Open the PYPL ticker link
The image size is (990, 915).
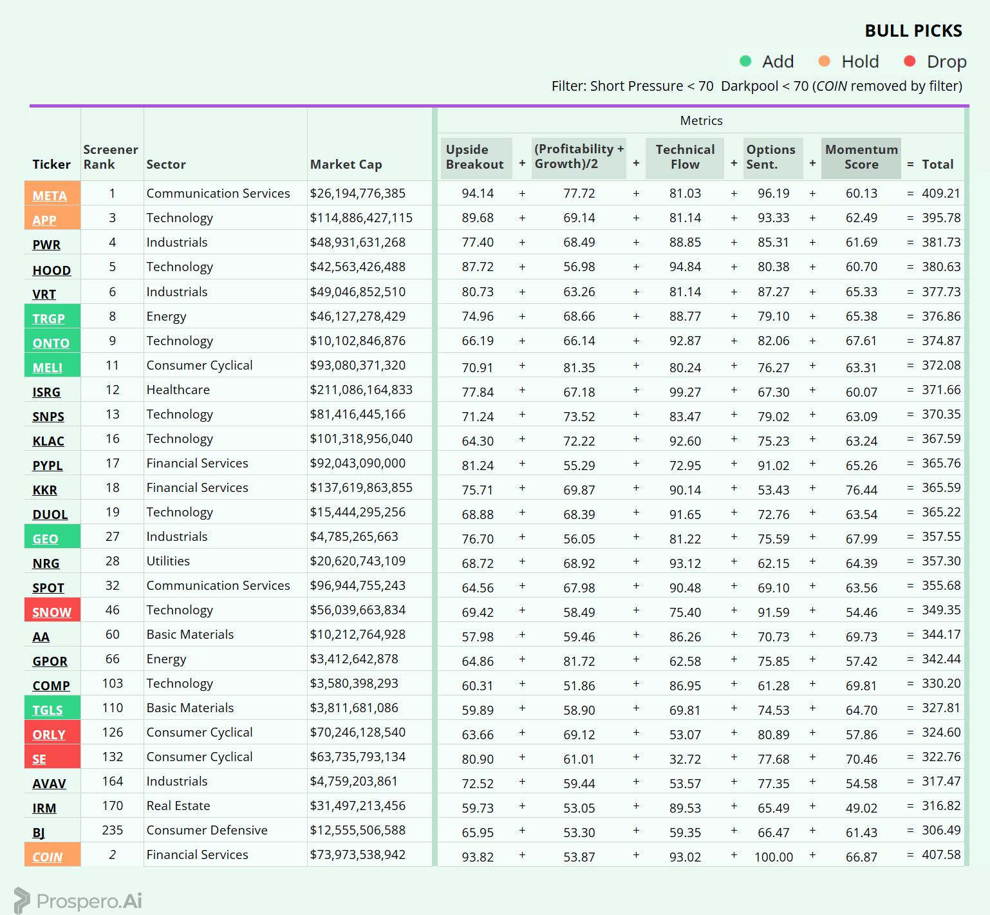point(48,466)
